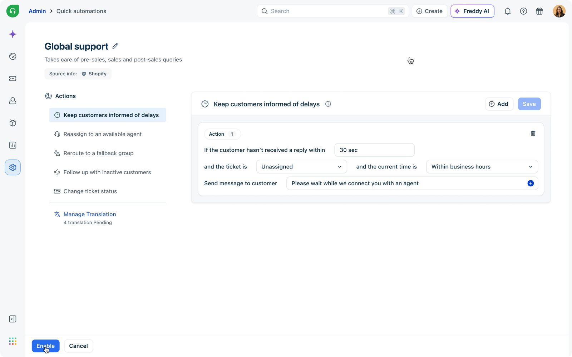Open the solutions book icon in sidebar
The width and height of the screenshot is (572, 357).
point(13,123)
